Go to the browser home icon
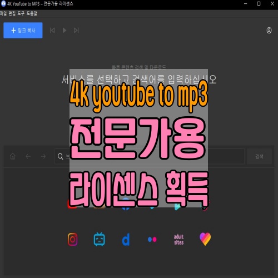The height and width of the screenshot is (278, 278). 13,156
